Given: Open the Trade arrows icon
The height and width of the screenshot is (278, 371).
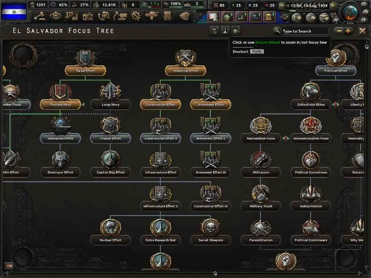Looking at the screenshot, I should (x=104, y=16).
